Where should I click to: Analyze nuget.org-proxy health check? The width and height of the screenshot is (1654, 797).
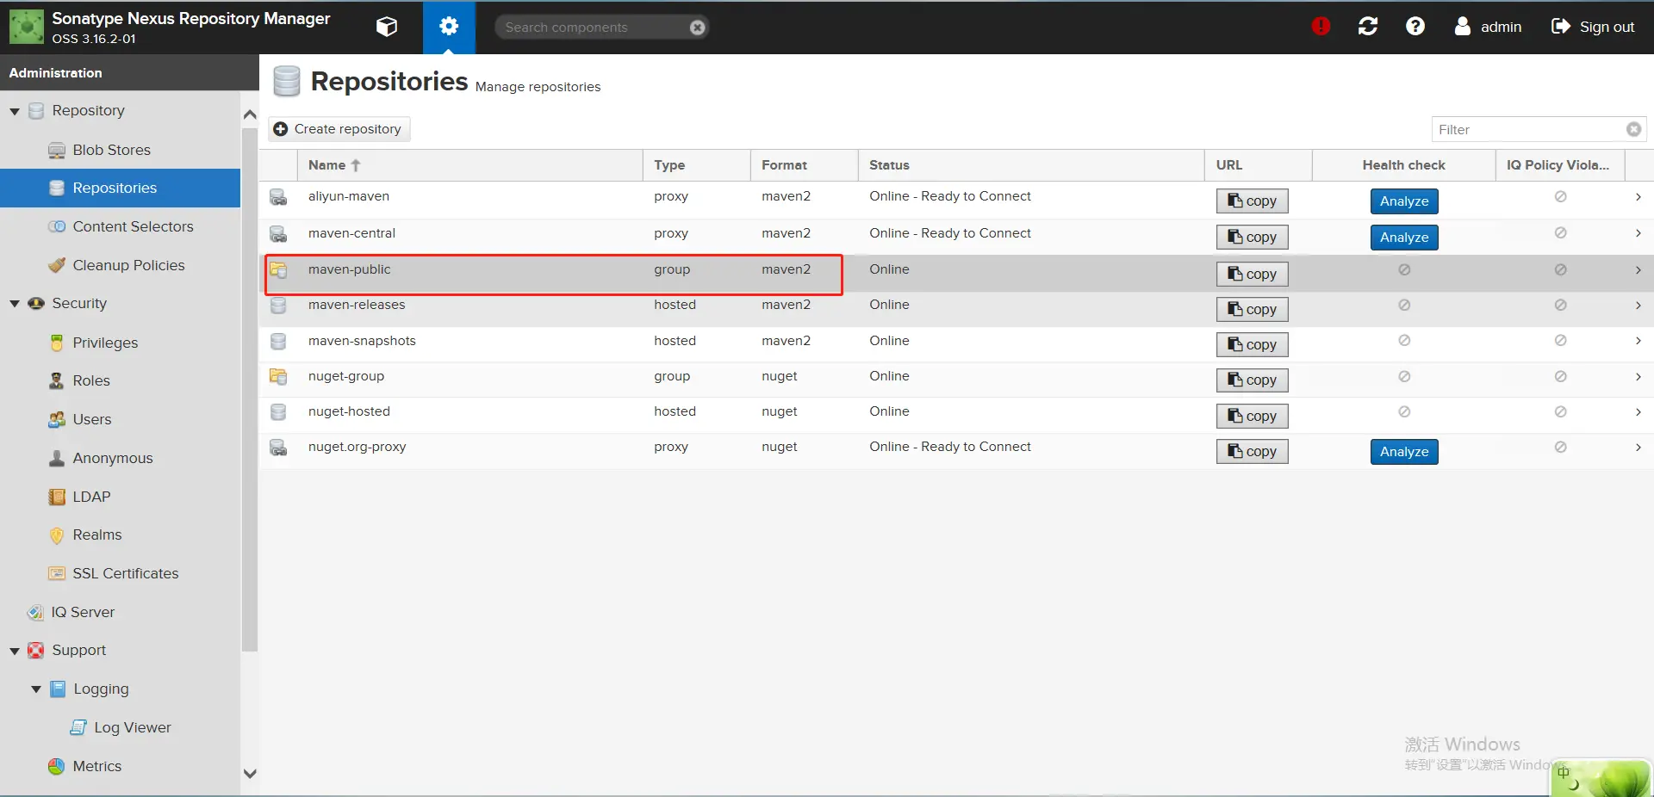1404,451
